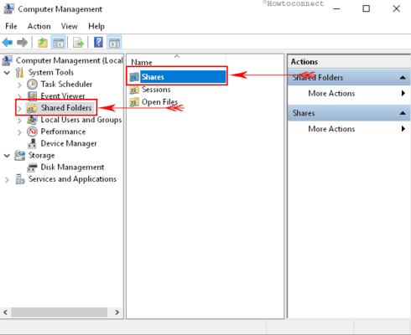This screenshot has height=335, width=411.
Task: Collapse the System Tools tree node
Action: click(7, 73)
